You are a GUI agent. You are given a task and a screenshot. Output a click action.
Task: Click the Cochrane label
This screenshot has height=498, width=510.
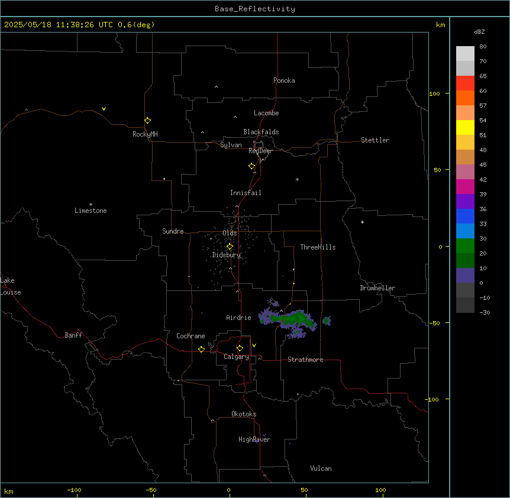[191, 336]
